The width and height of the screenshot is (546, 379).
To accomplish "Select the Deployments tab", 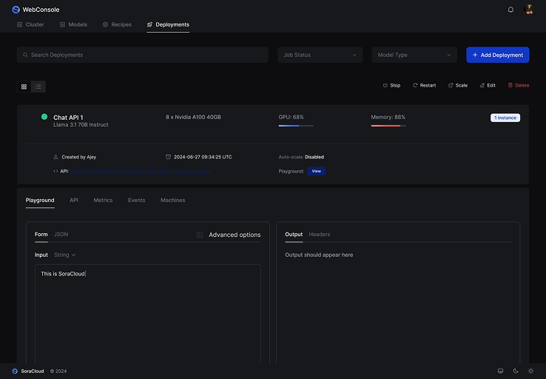I will pyautogui.click(x=168, y=24).
